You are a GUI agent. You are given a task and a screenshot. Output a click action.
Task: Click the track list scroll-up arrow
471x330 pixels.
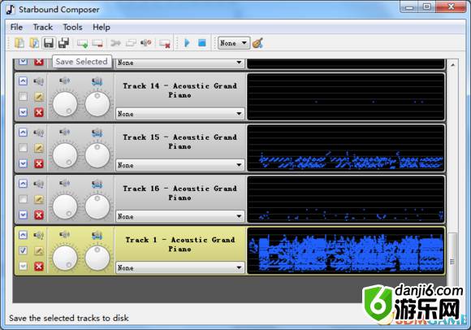tap(452, 64)
